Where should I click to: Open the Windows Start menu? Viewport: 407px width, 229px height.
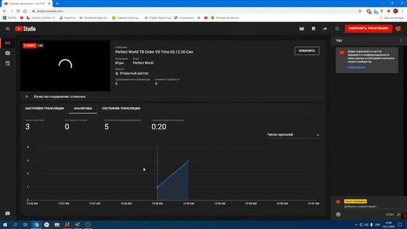[x=5, y=225]
